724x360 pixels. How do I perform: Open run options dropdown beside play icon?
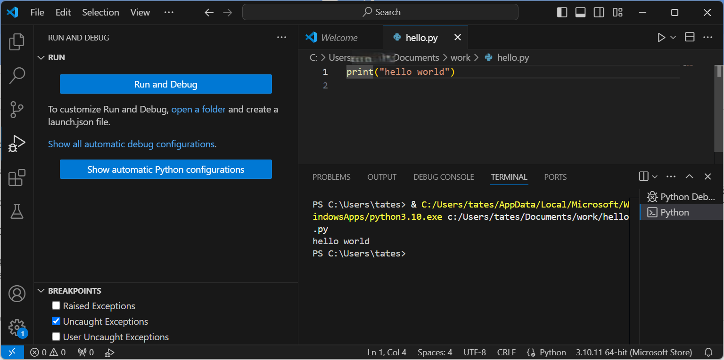(x=673, y=37)
